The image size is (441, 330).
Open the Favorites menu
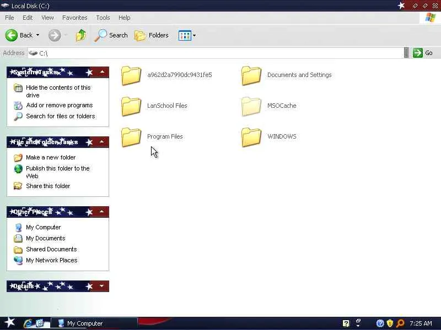(x=75, y=18)
